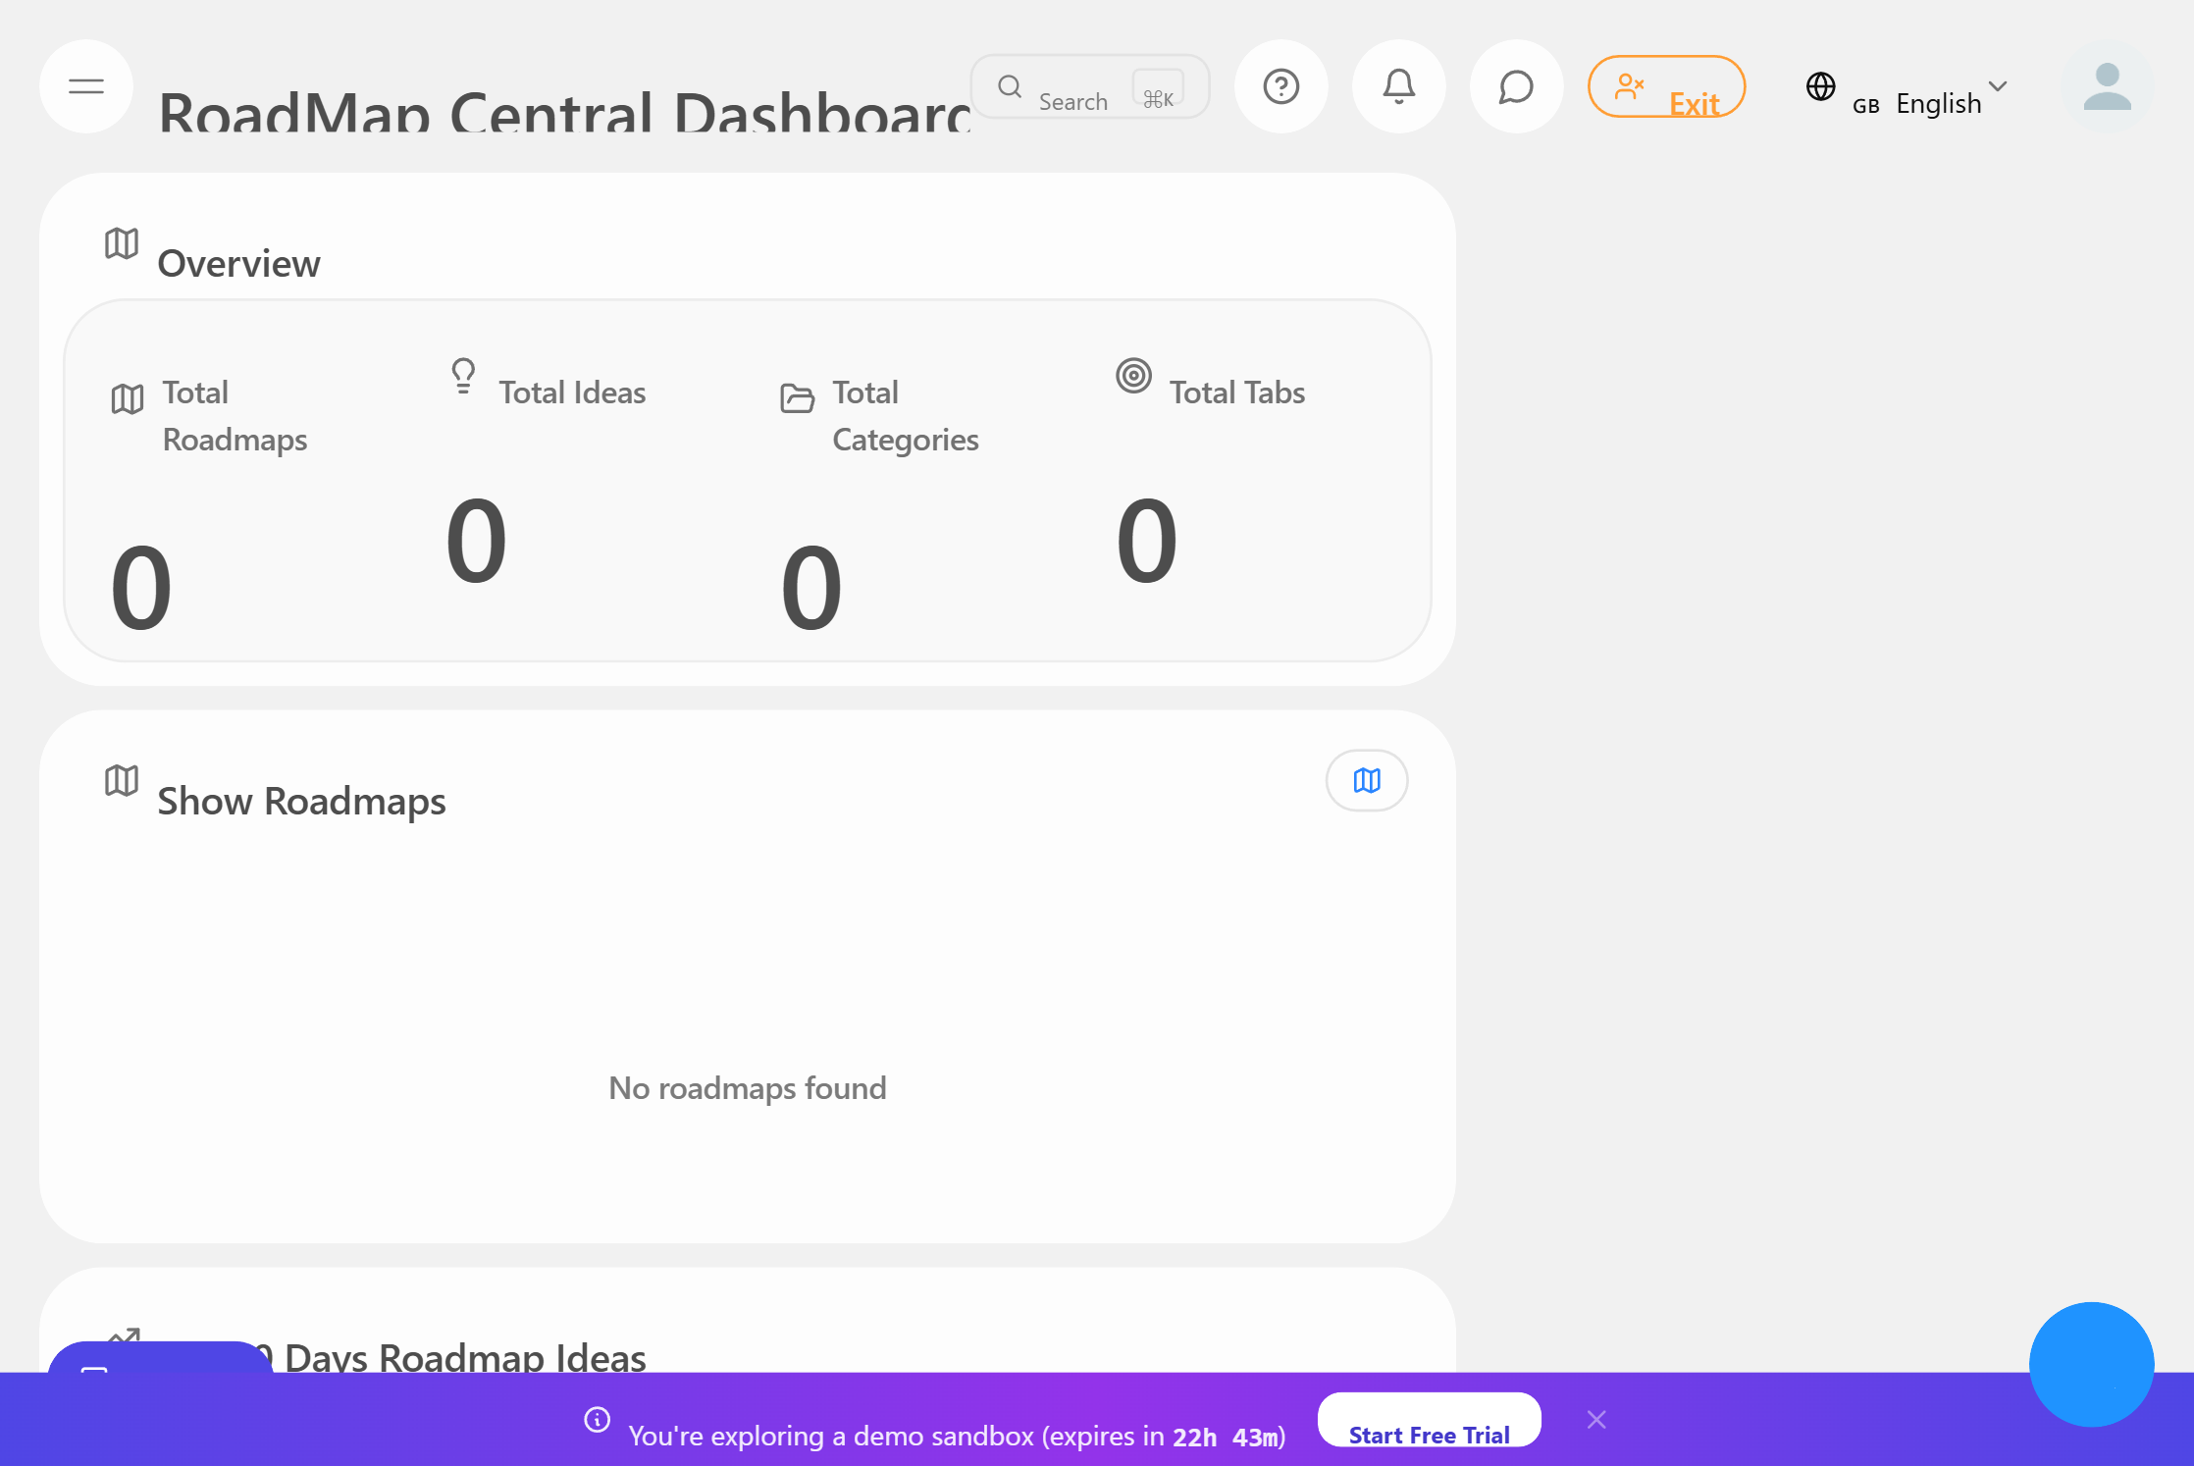Open the blue floating action button bottom right

[2091, 1364]
